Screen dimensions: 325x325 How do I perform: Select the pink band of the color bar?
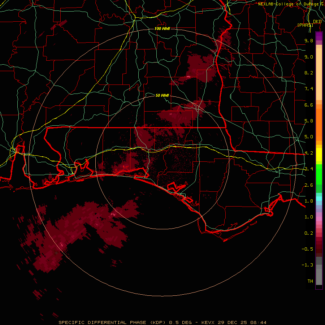tap(319, 219)
